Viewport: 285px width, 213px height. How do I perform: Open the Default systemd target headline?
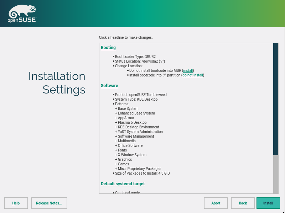coord(123,184)
